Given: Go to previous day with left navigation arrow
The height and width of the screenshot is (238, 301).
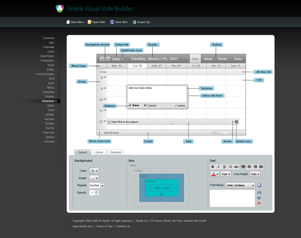Looking at the screenshot, I should 102,59.
